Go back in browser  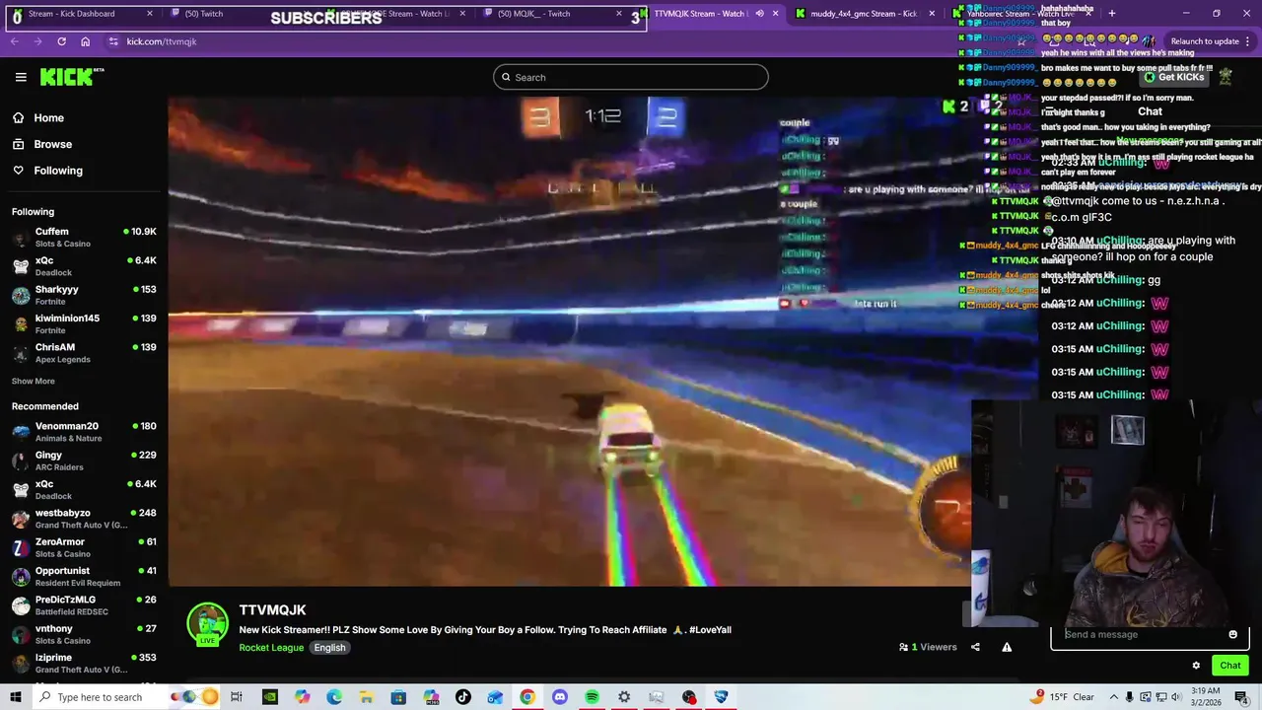15,41
